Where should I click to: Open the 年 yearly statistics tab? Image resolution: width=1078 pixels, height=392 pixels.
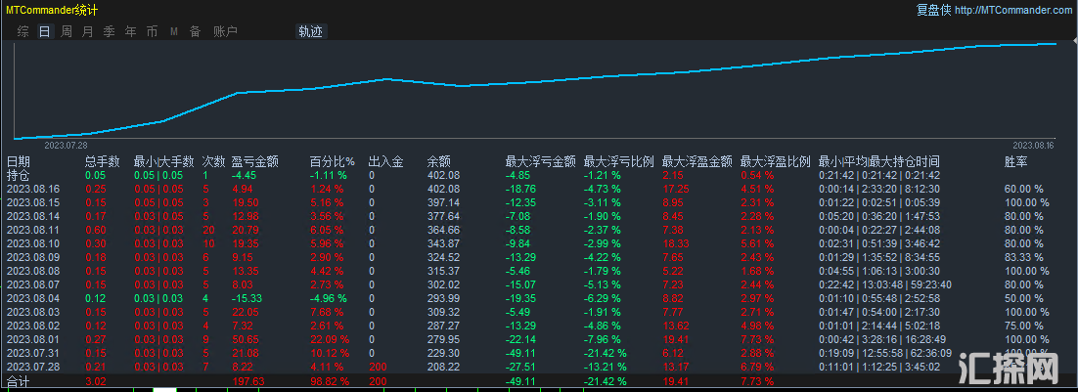130,31
